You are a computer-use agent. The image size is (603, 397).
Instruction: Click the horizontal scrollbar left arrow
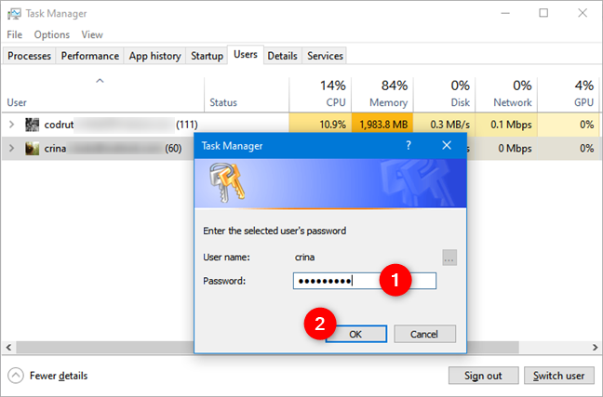9,348
